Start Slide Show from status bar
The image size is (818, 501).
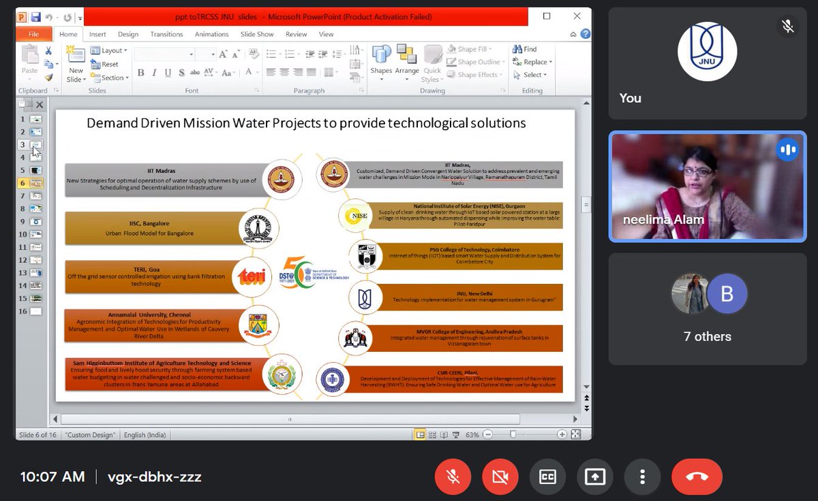[457, 434]
